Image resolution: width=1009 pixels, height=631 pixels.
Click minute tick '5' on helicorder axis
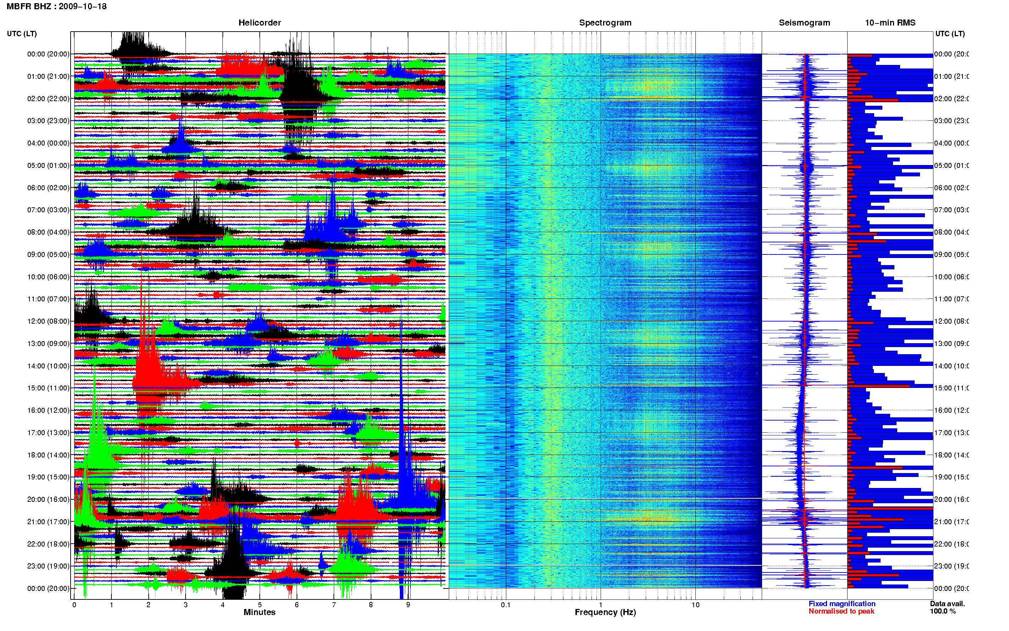coord(259,605)
